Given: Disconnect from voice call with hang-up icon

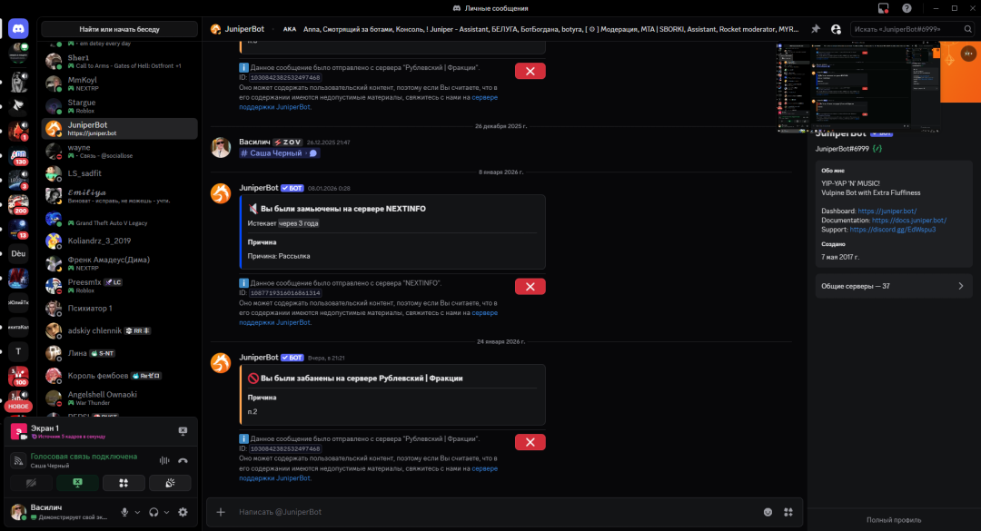Looking at the screenshot, I should [183, 461].
